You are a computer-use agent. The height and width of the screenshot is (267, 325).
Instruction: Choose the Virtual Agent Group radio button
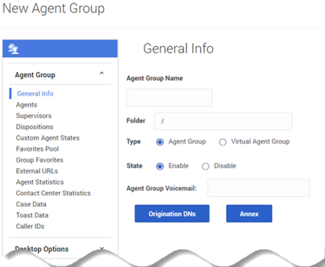[x=222, y=142]
